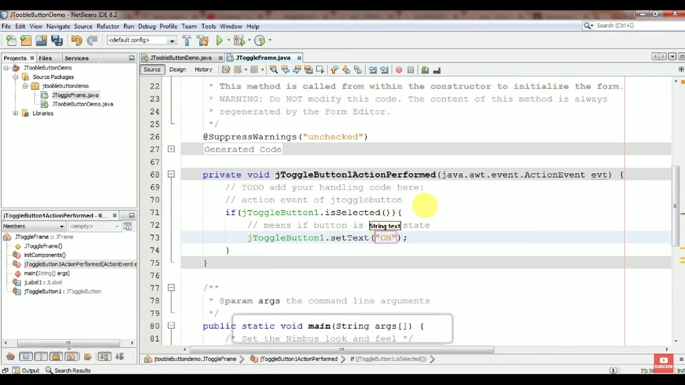The height and width of the screenshot is (385, 685).
Task: Build project using the hammer icon
Action: point(187,40)
